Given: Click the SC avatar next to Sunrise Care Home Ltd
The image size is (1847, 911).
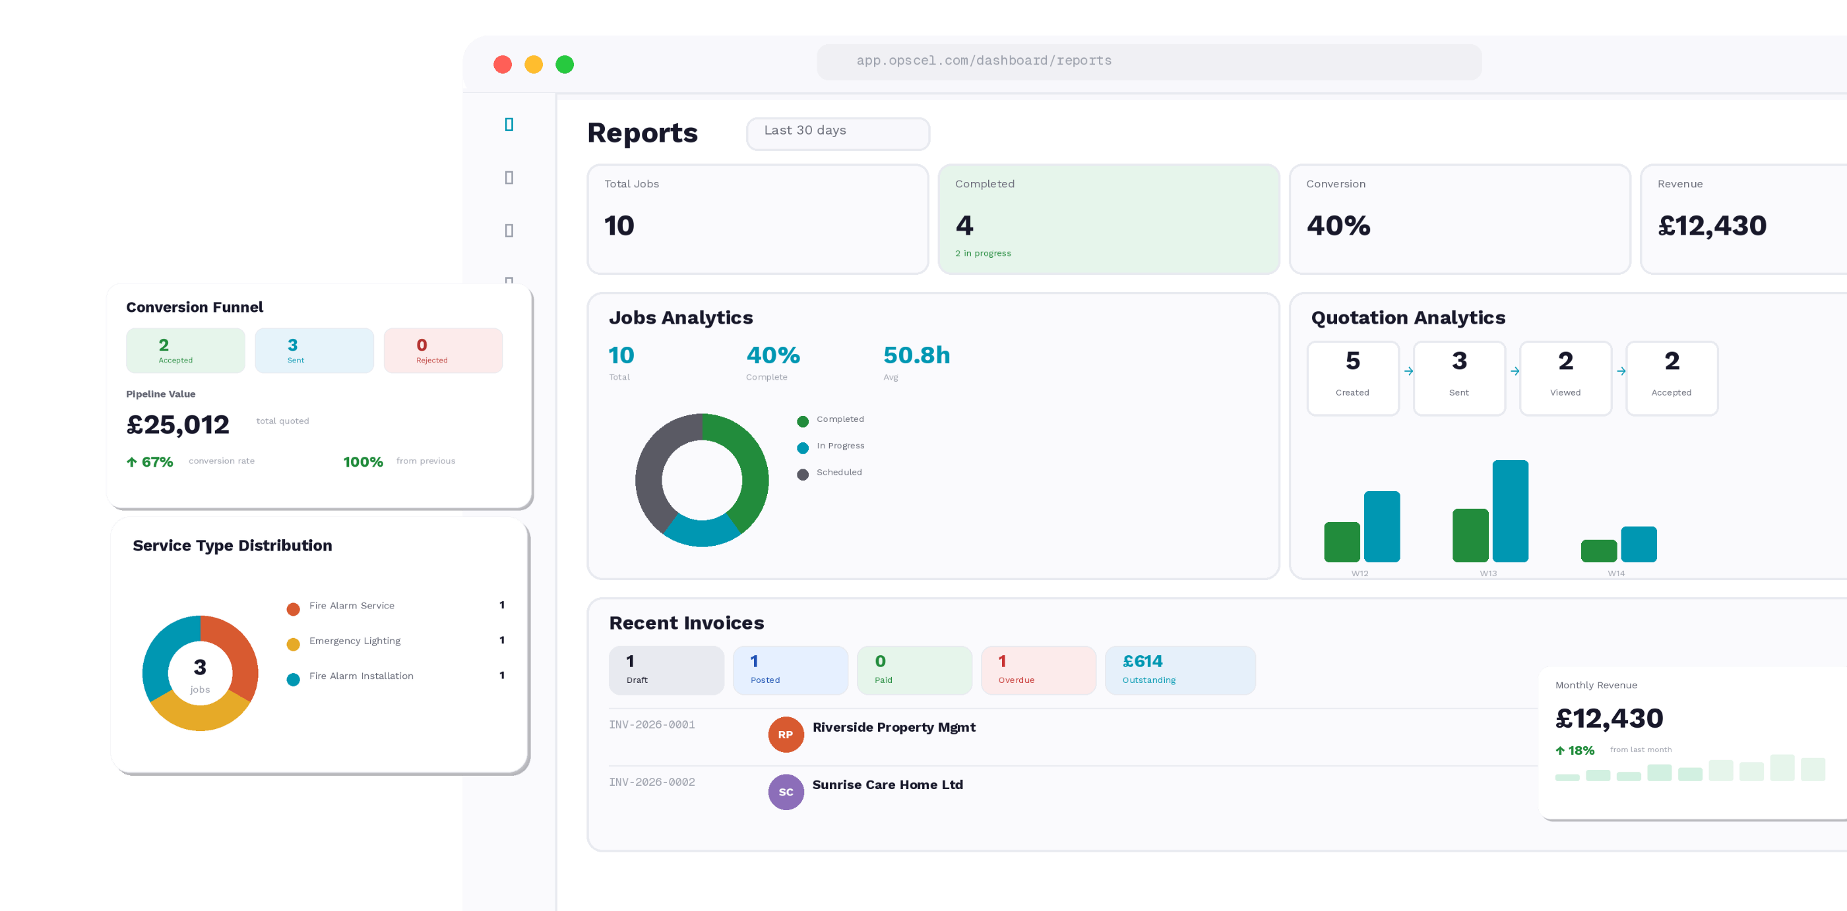Looking at the screenshot, I should coord(786,792).
